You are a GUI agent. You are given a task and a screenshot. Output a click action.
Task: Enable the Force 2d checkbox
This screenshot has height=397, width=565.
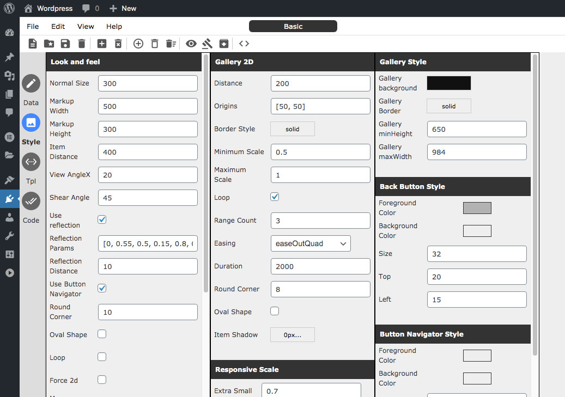pyautogui.click(x=102, y=380)
